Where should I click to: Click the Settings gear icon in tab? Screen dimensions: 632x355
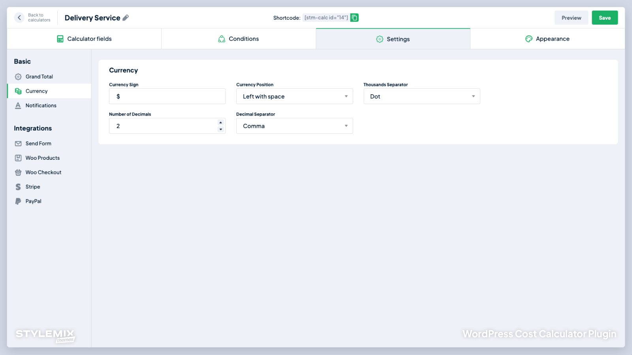tap(380, 39)
